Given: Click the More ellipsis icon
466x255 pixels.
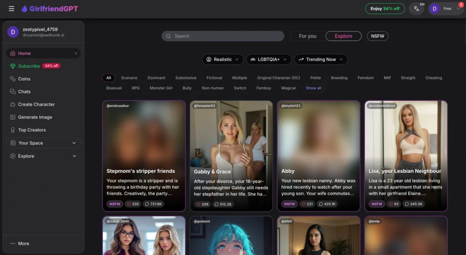Looking at the screenshot, I should 12,244.
